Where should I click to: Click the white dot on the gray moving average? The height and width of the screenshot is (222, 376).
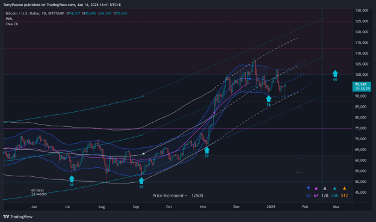pos(144,153)
